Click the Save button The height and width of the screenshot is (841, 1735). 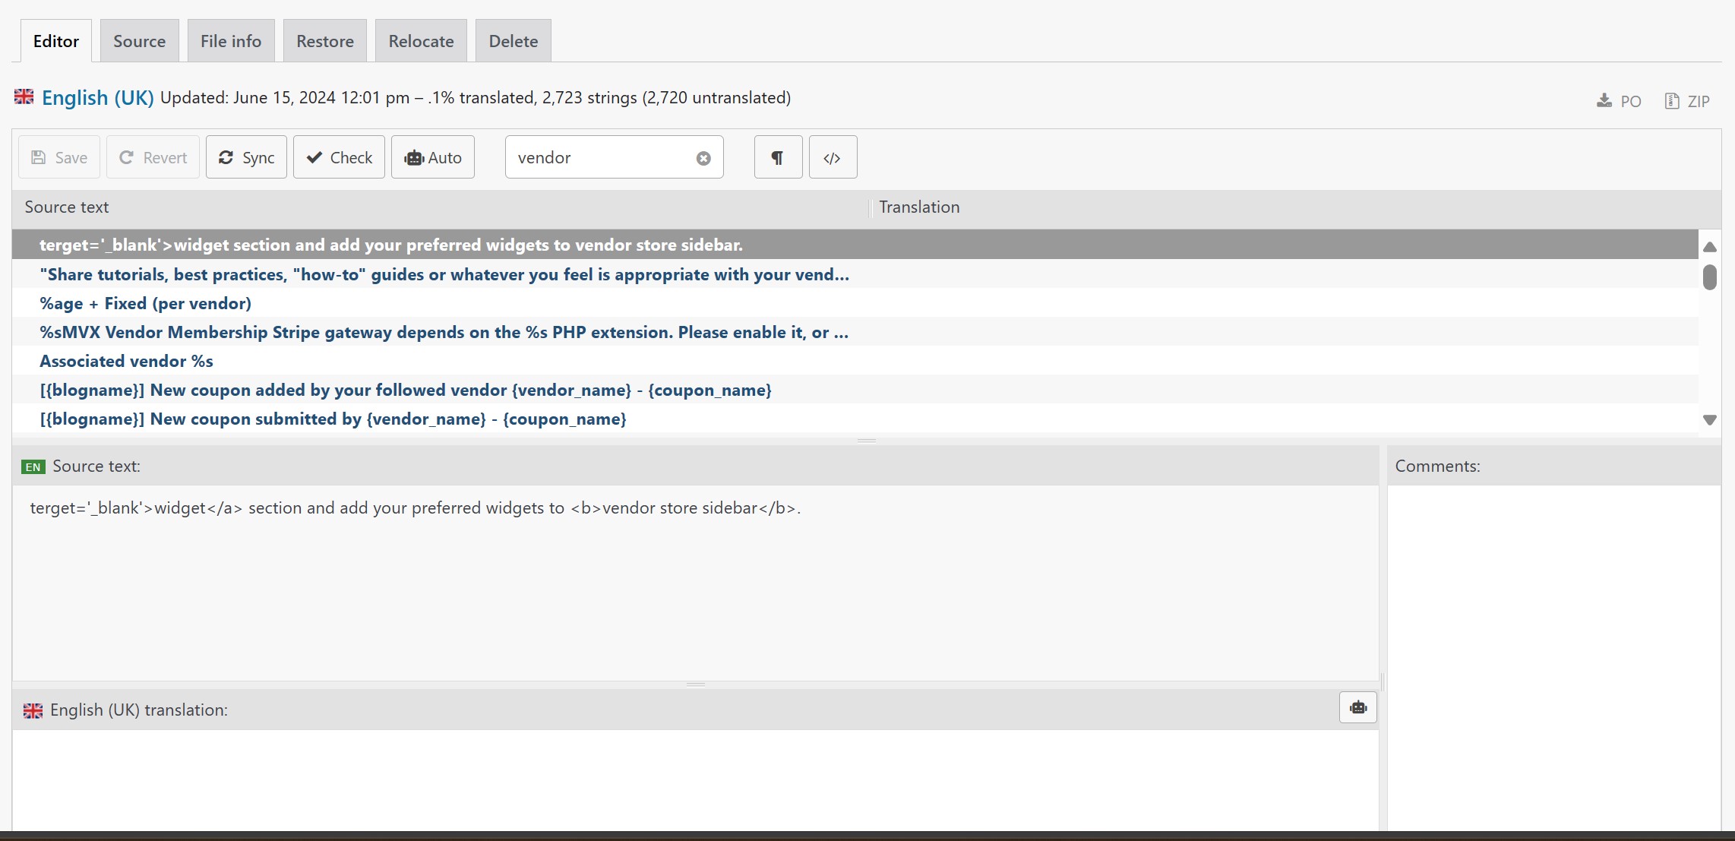[x=59, y=157]
